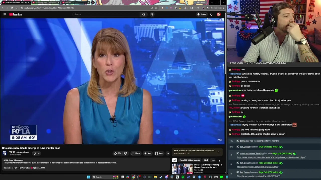Screen dimensions: 321x180
Task: Close the LIVE: Trump hosts a farewell tab
Action: 58,2
